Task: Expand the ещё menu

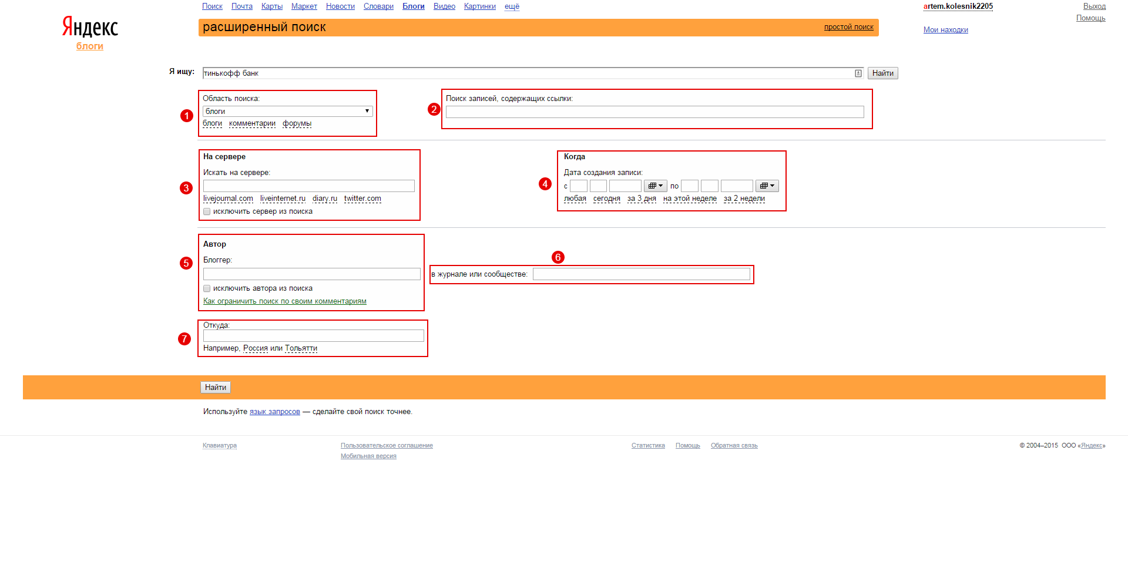Action: [x=512, y=6]
